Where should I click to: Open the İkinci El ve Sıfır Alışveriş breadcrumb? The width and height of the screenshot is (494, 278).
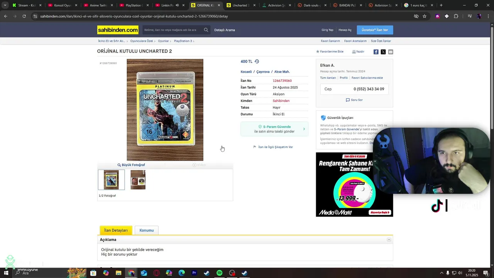(x=111, y=41)
